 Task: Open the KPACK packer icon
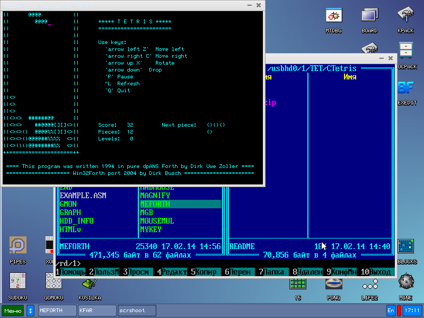pyautogui.click(x=405, y=16)
